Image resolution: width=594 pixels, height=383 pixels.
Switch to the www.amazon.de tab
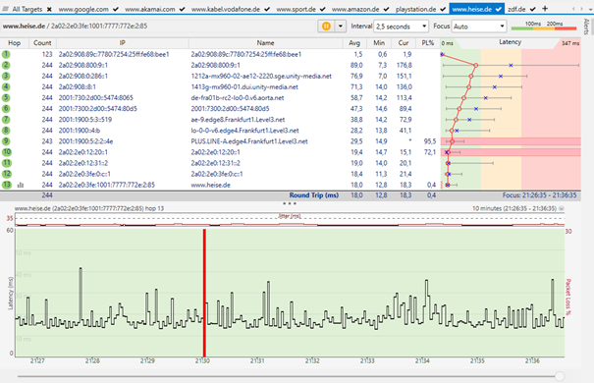(x=355, y=9)
